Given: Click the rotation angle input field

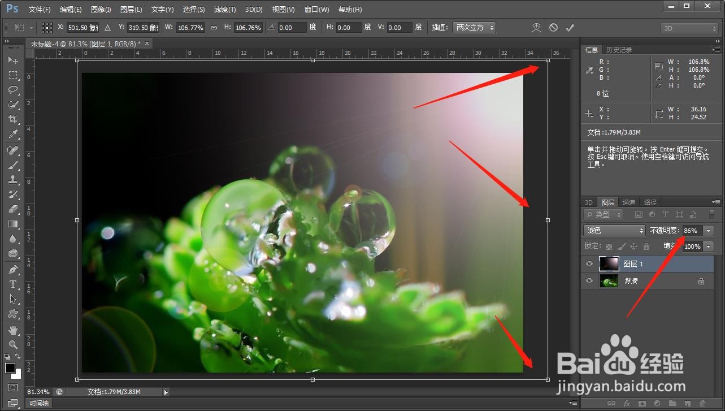Looking at the screenshot, I should [292, 27].
